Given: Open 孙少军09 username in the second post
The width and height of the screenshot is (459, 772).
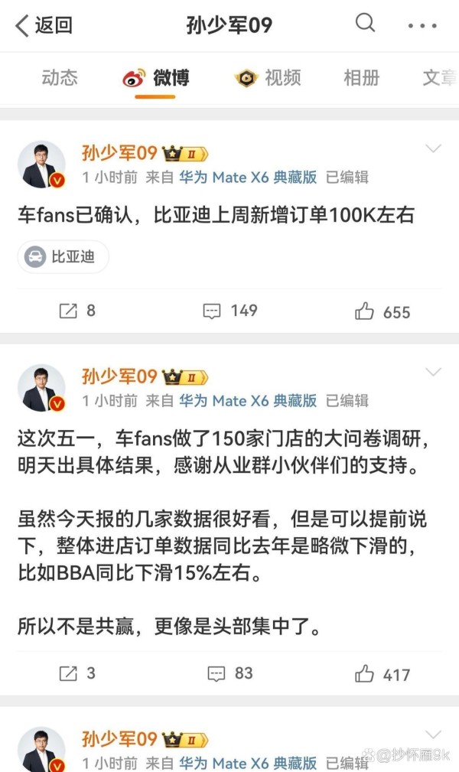Looking at the screenshot, I should [x=119, y=376].
